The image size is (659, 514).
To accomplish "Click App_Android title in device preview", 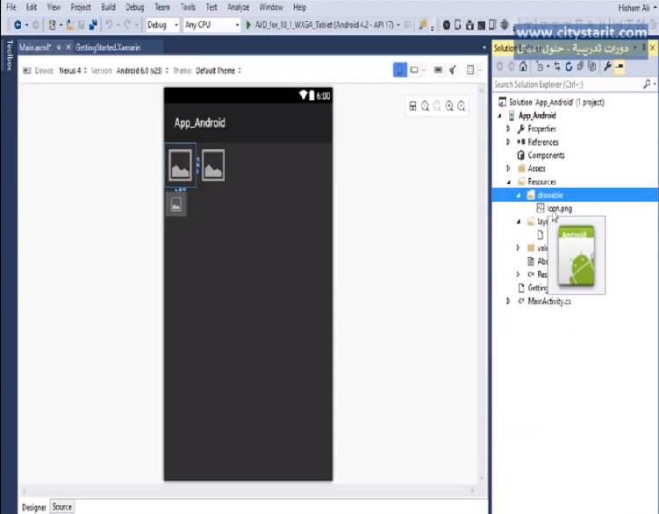I will [x=200, y=123].
